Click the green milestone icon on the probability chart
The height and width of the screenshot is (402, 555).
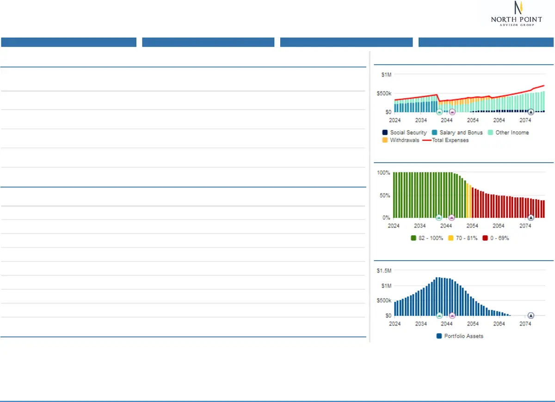(439, 217)
